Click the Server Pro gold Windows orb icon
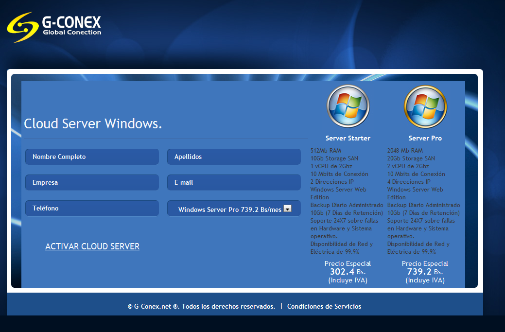Image resolution: width=505 pixels, height=332 pixels. pos(425,106)
